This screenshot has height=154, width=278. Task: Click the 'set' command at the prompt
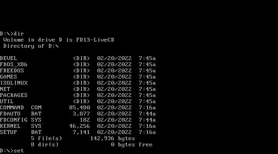(x=19, y=151)
